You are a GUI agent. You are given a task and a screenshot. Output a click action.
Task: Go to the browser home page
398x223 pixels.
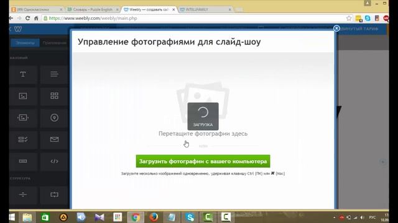tap(36, 18)
